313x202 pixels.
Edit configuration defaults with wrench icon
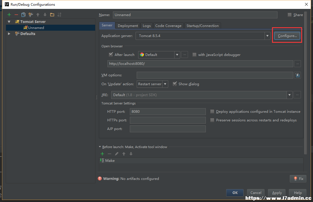point(31,15)
